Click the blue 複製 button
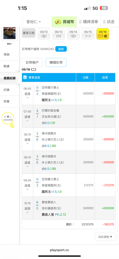This screenshot has width=119, height=259. click(x=61, y=49)
